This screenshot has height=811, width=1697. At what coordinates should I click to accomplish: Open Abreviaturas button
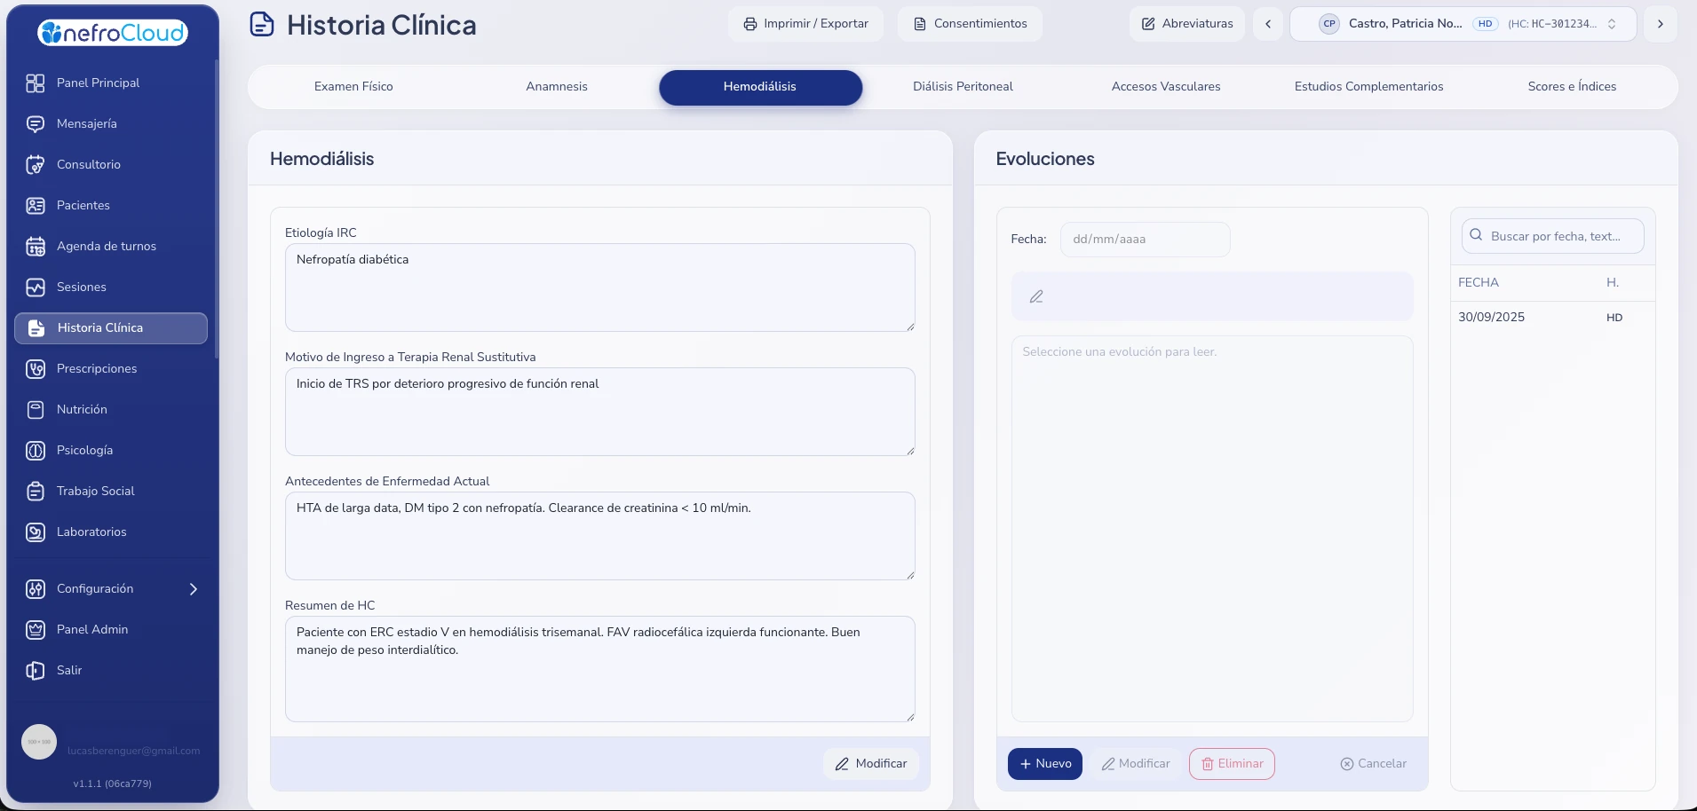(1187, 24)
